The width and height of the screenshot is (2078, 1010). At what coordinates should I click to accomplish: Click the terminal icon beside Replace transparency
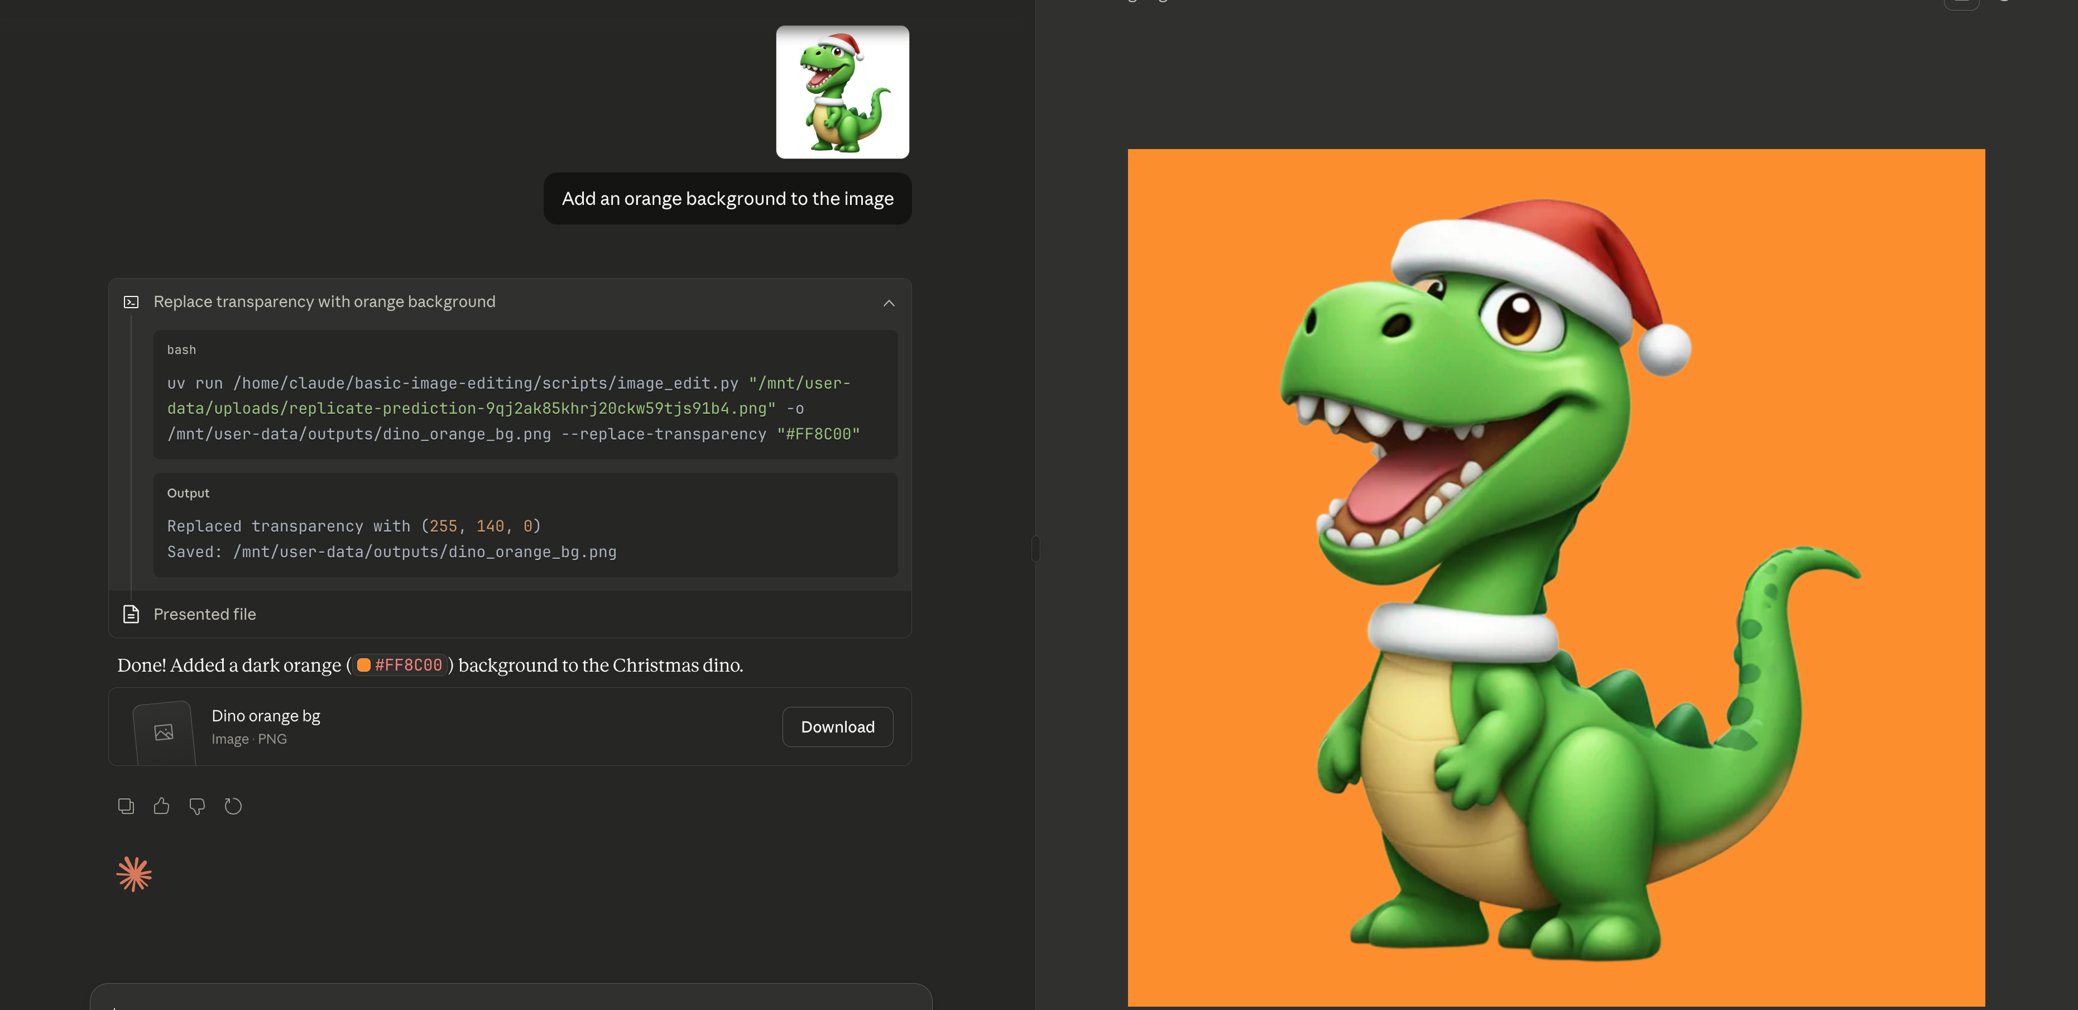[x=132, y=301]
